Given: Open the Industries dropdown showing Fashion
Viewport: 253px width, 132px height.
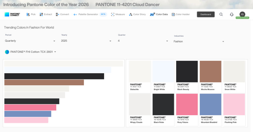Looking at the screenshot, I should coord(199,41).
